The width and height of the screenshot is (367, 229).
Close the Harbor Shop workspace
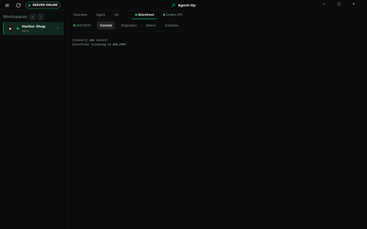pyautogui.click(x=58, y=28)
